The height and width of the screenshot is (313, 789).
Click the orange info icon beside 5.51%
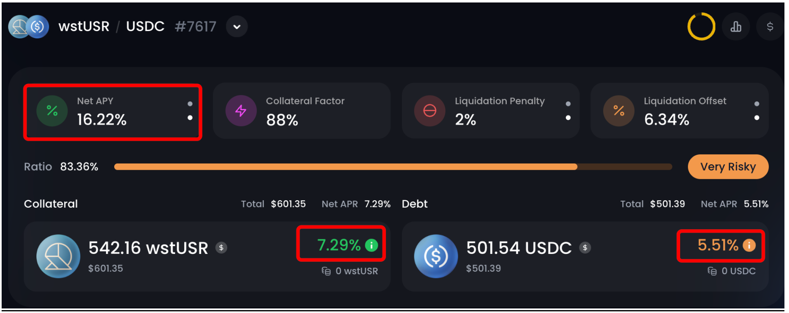tap(749, 245)
